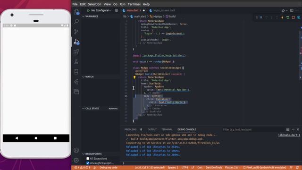The height and width of the screenshot is (170, 302).
Task: Open the Help menu
Action: [x=146, y=4]
